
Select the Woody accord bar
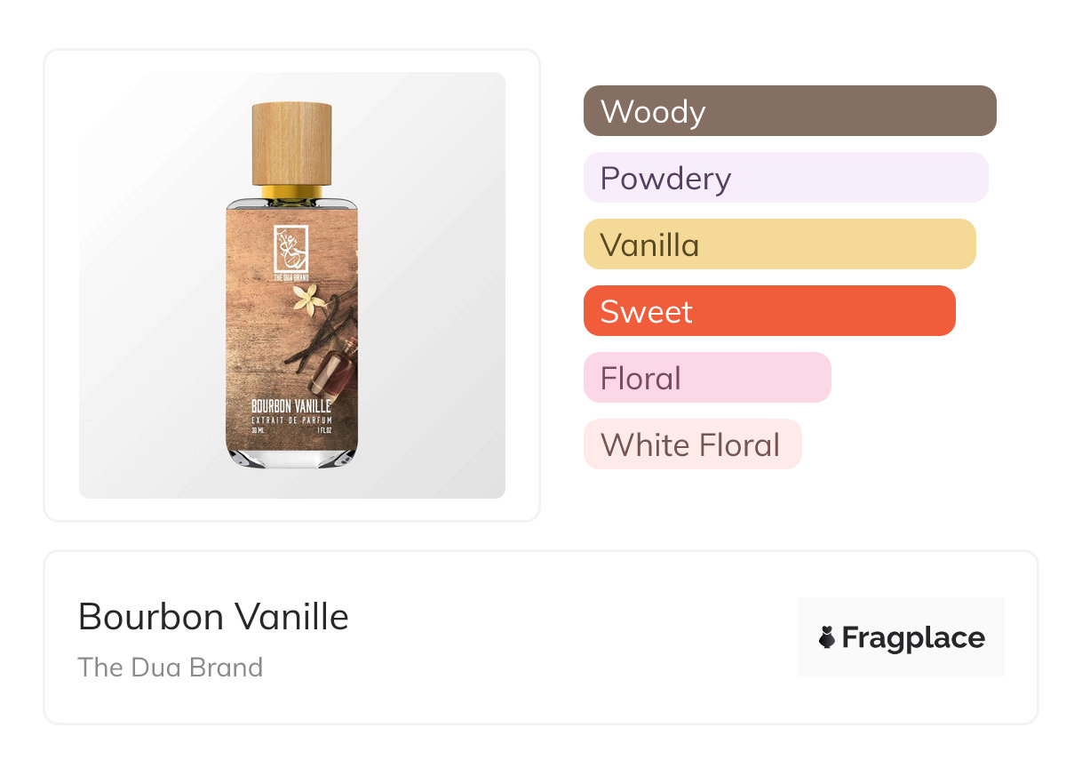790,111
